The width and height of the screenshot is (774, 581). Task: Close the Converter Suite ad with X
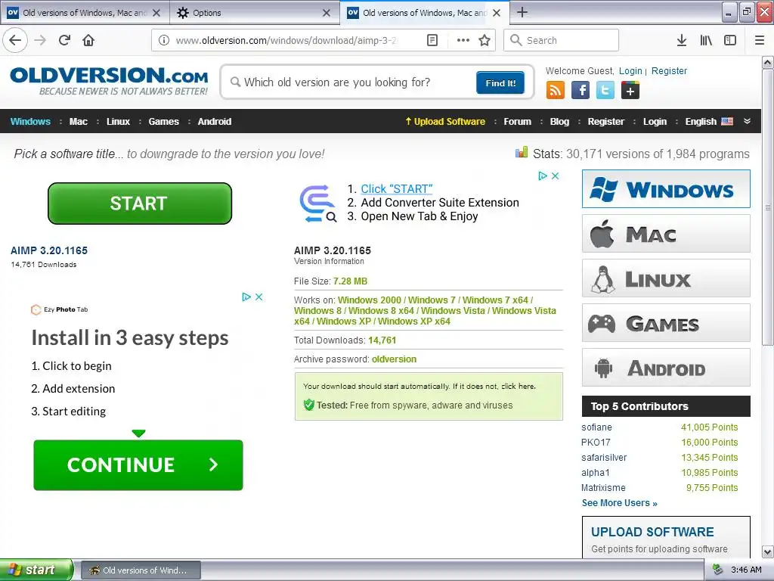pyautogui.click(x=556, y=176)
